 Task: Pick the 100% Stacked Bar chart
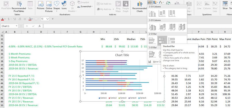pos(172,41)
